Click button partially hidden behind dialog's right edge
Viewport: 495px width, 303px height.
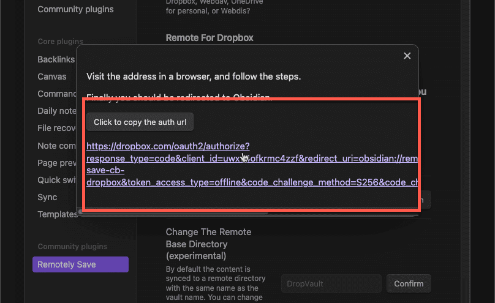(425, 200)
